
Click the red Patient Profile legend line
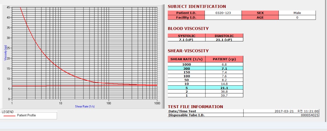click(9, 115)
